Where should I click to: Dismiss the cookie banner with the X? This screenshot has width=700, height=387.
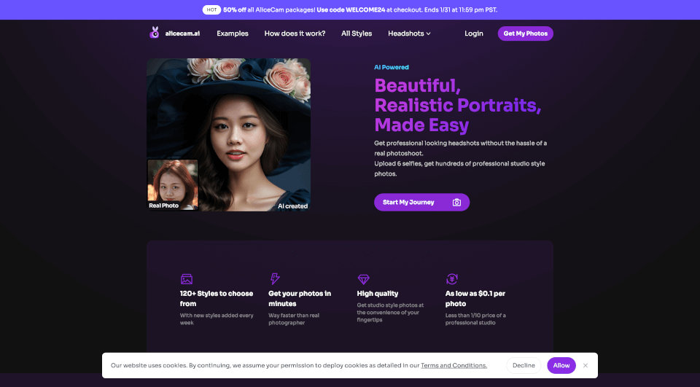tap(586, 366)
